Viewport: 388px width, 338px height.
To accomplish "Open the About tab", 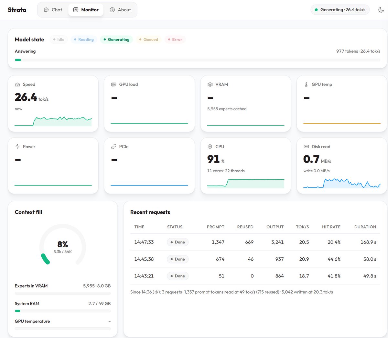I will coord(120,10).
